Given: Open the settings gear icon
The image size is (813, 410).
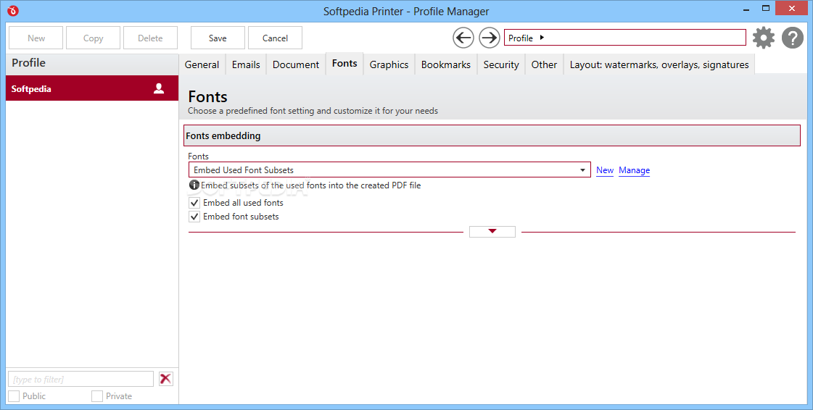Looking at the screenshot, I should click(764, 38).
